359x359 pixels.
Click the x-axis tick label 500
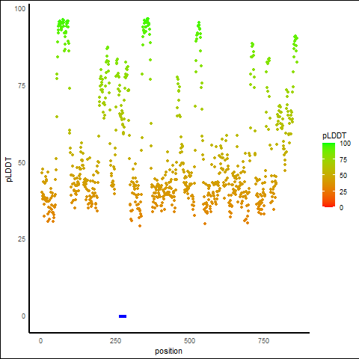coord(189,341)
